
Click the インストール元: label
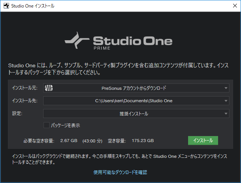(25, 88)
